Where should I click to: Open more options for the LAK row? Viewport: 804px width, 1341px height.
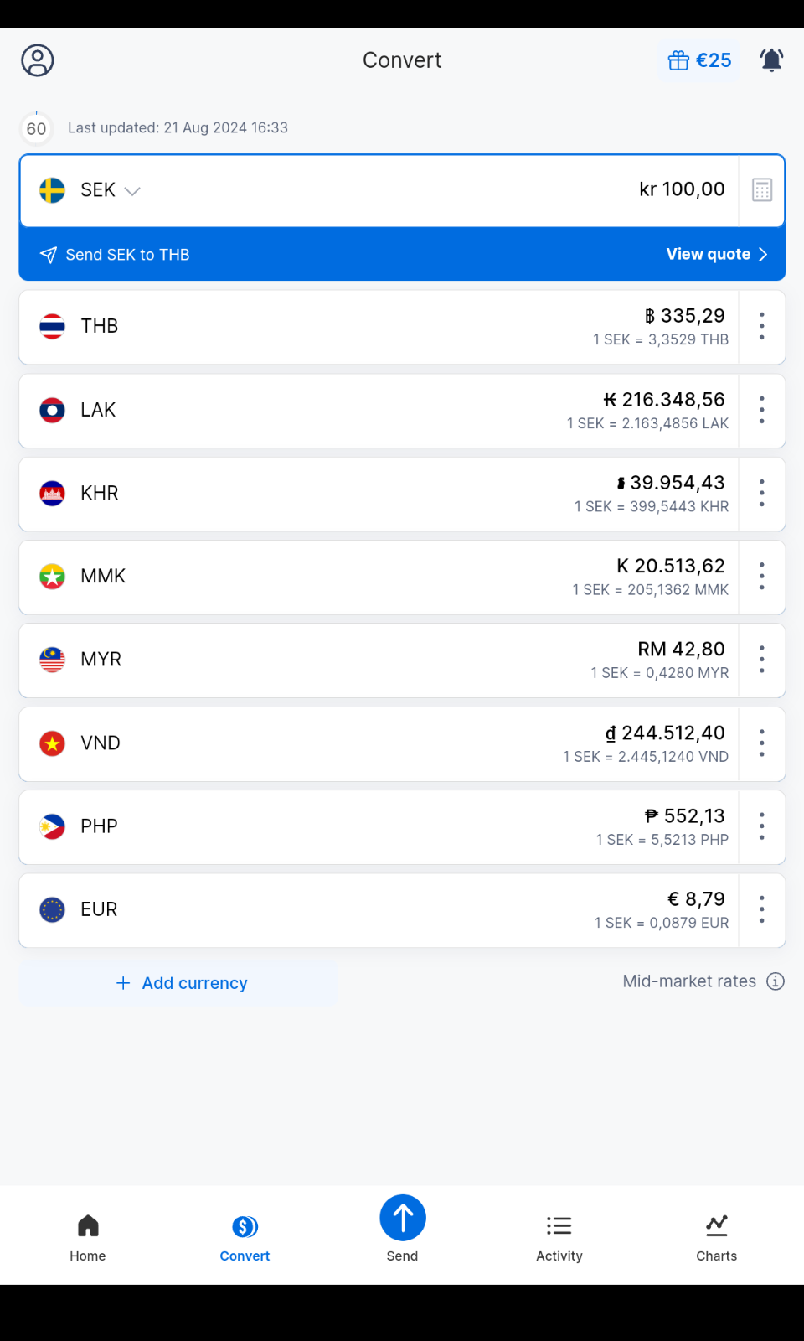coord(761,410)
